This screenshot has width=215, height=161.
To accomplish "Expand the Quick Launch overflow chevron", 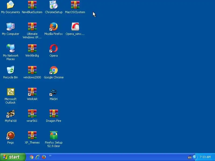I will (x=50, y=156).
